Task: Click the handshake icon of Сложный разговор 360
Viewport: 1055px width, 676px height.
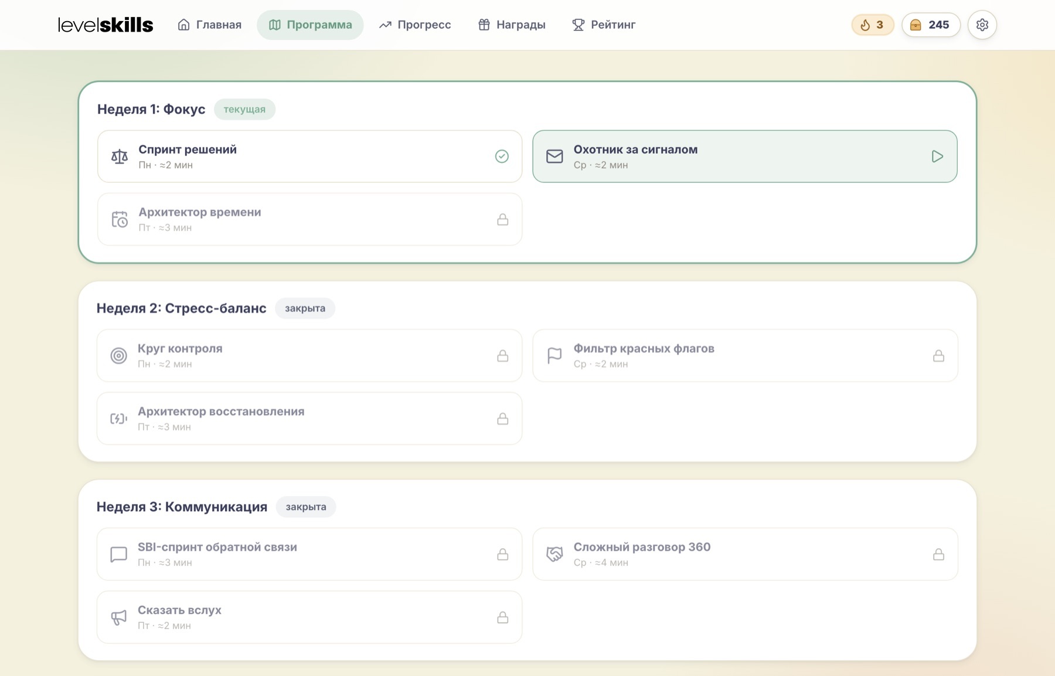Action: point(554,555)
